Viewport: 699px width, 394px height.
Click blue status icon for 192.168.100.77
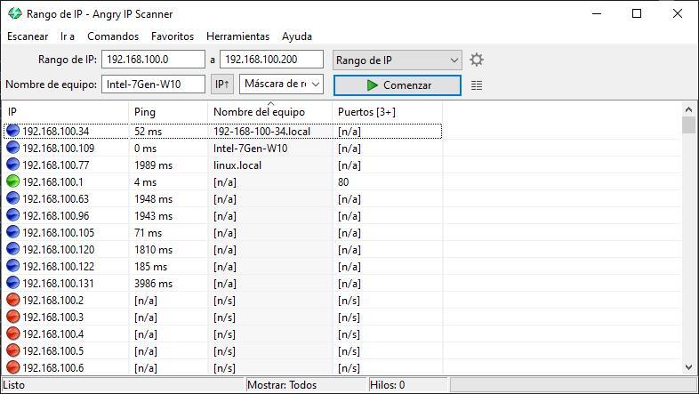13,165
